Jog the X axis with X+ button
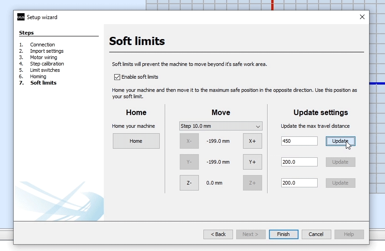The image size is (385, 251). 252,141
